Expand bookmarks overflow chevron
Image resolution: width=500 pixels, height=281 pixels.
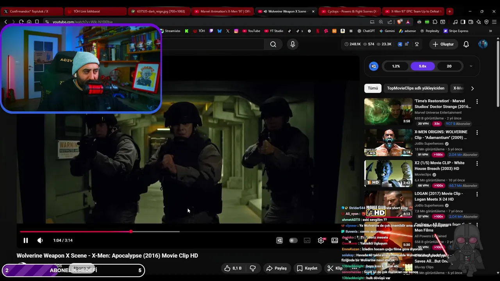point(491,31)
